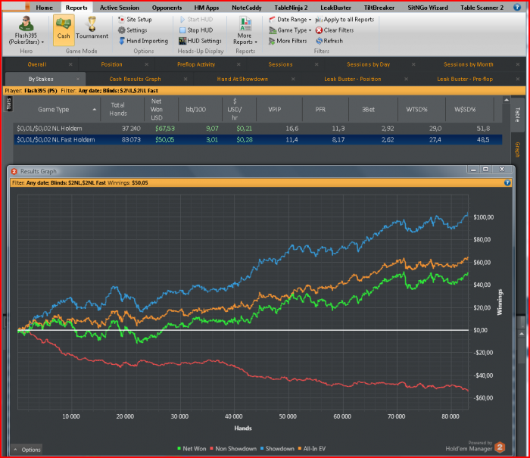The width and height of the screenshot is (530, 458).
Task: Switch to Preflop Activity report tab
Action: 196,64
